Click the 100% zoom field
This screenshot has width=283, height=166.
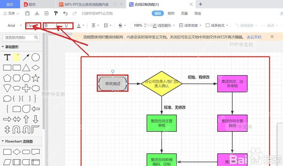[x=138, y=26]
